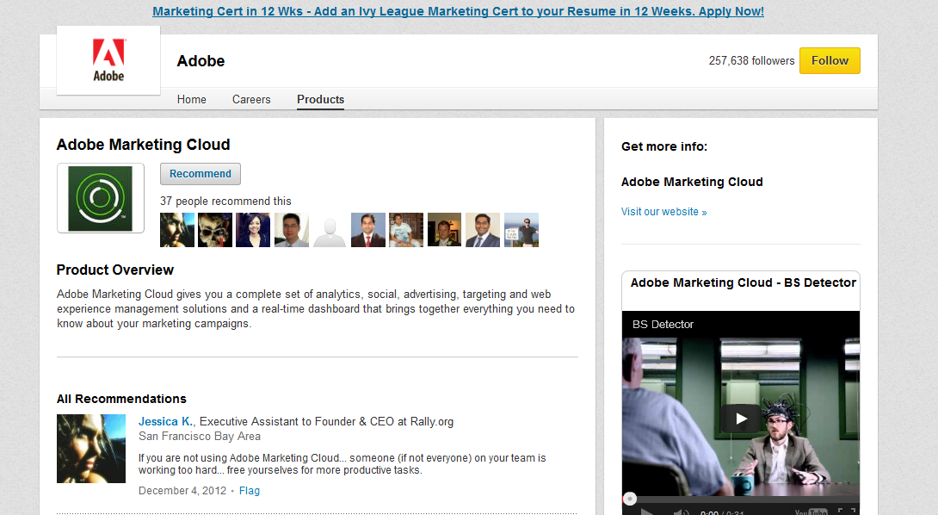Viewport: 938px width, 515px height.
Task: Click the 'December 4, 2012' date
Action: 182,491
